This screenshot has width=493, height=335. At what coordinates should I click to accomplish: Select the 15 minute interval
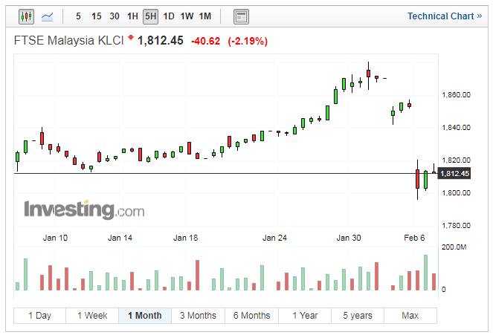(x=96, y=16)
